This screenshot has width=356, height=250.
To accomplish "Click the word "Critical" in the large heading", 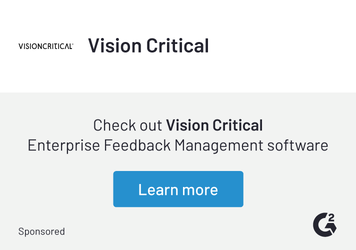I will click(177, 45).
